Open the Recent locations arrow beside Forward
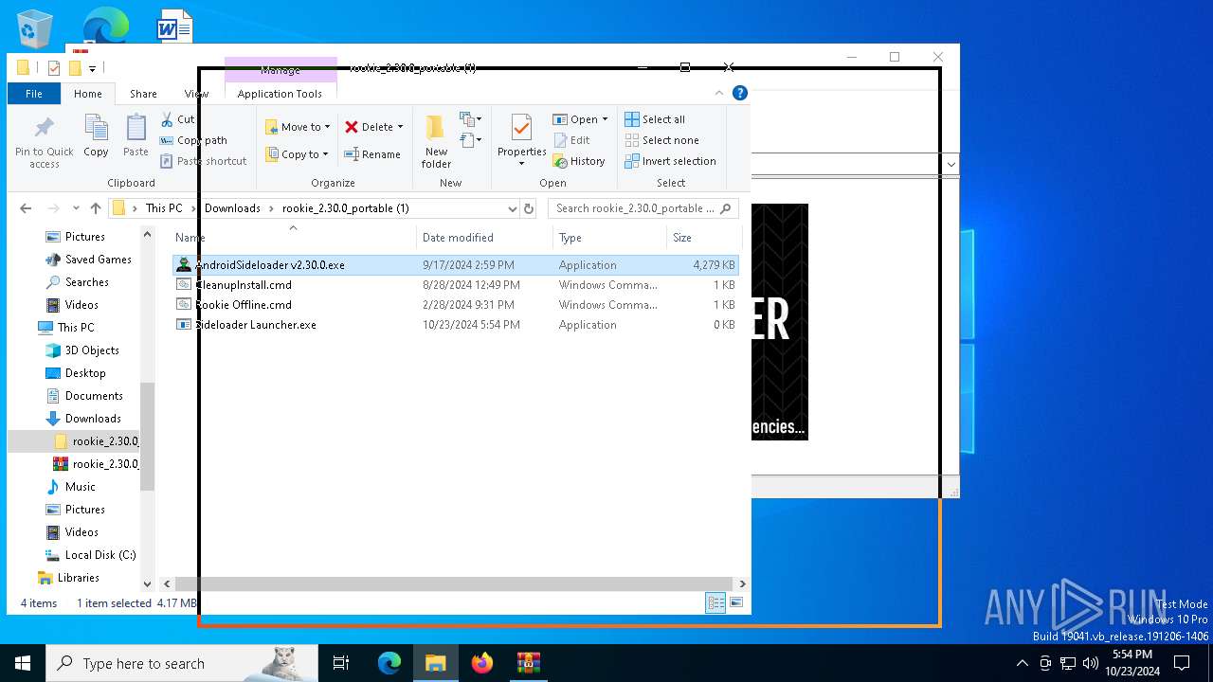Screen dimensions: 1213x682 (x=77, y=208)
